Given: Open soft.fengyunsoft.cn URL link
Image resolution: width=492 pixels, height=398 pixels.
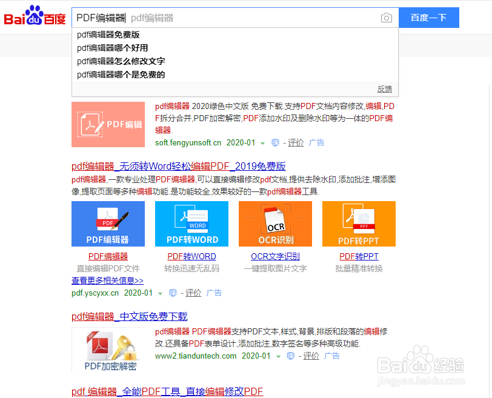Looking at the screenshot, I should point(188,143).
